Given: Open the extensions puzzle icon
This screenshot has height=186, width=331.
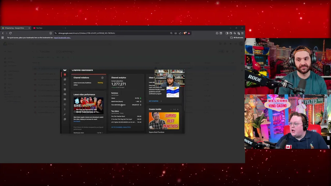Looking at the screenshot, I should (217, 33).
